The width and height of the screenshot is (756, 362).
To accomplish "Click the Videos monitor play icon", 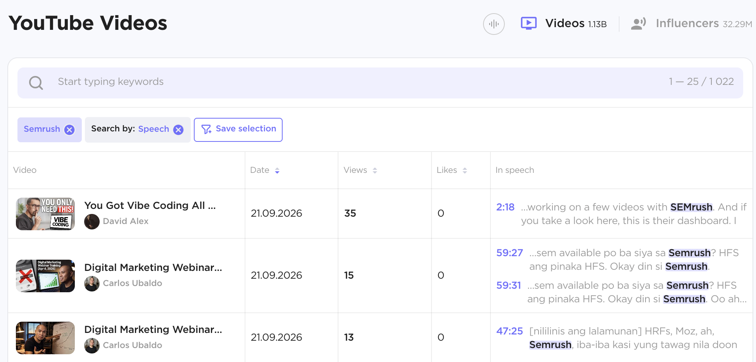I will (528, 23).
